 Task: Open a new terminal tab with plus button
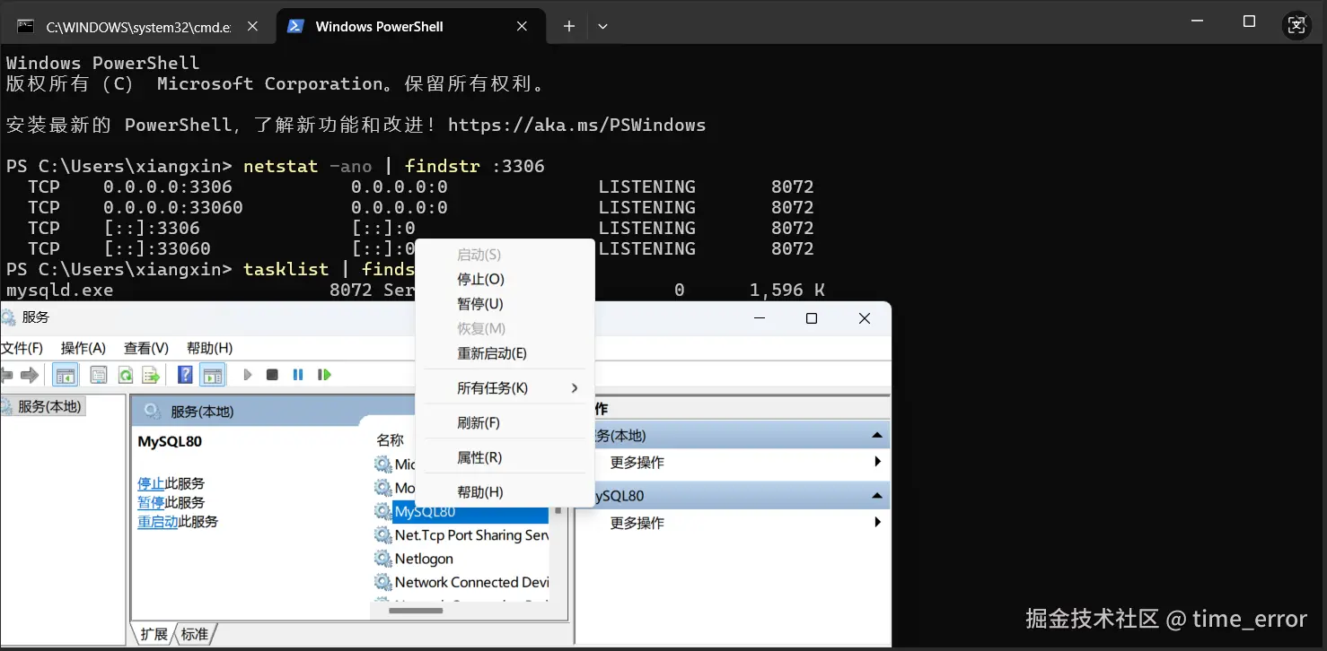coord(568,26)
